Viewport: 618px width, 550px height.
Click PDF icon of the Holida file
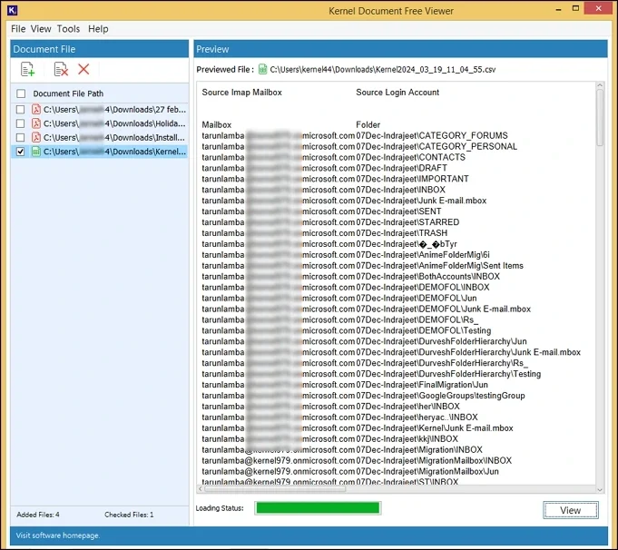(36, 123)
